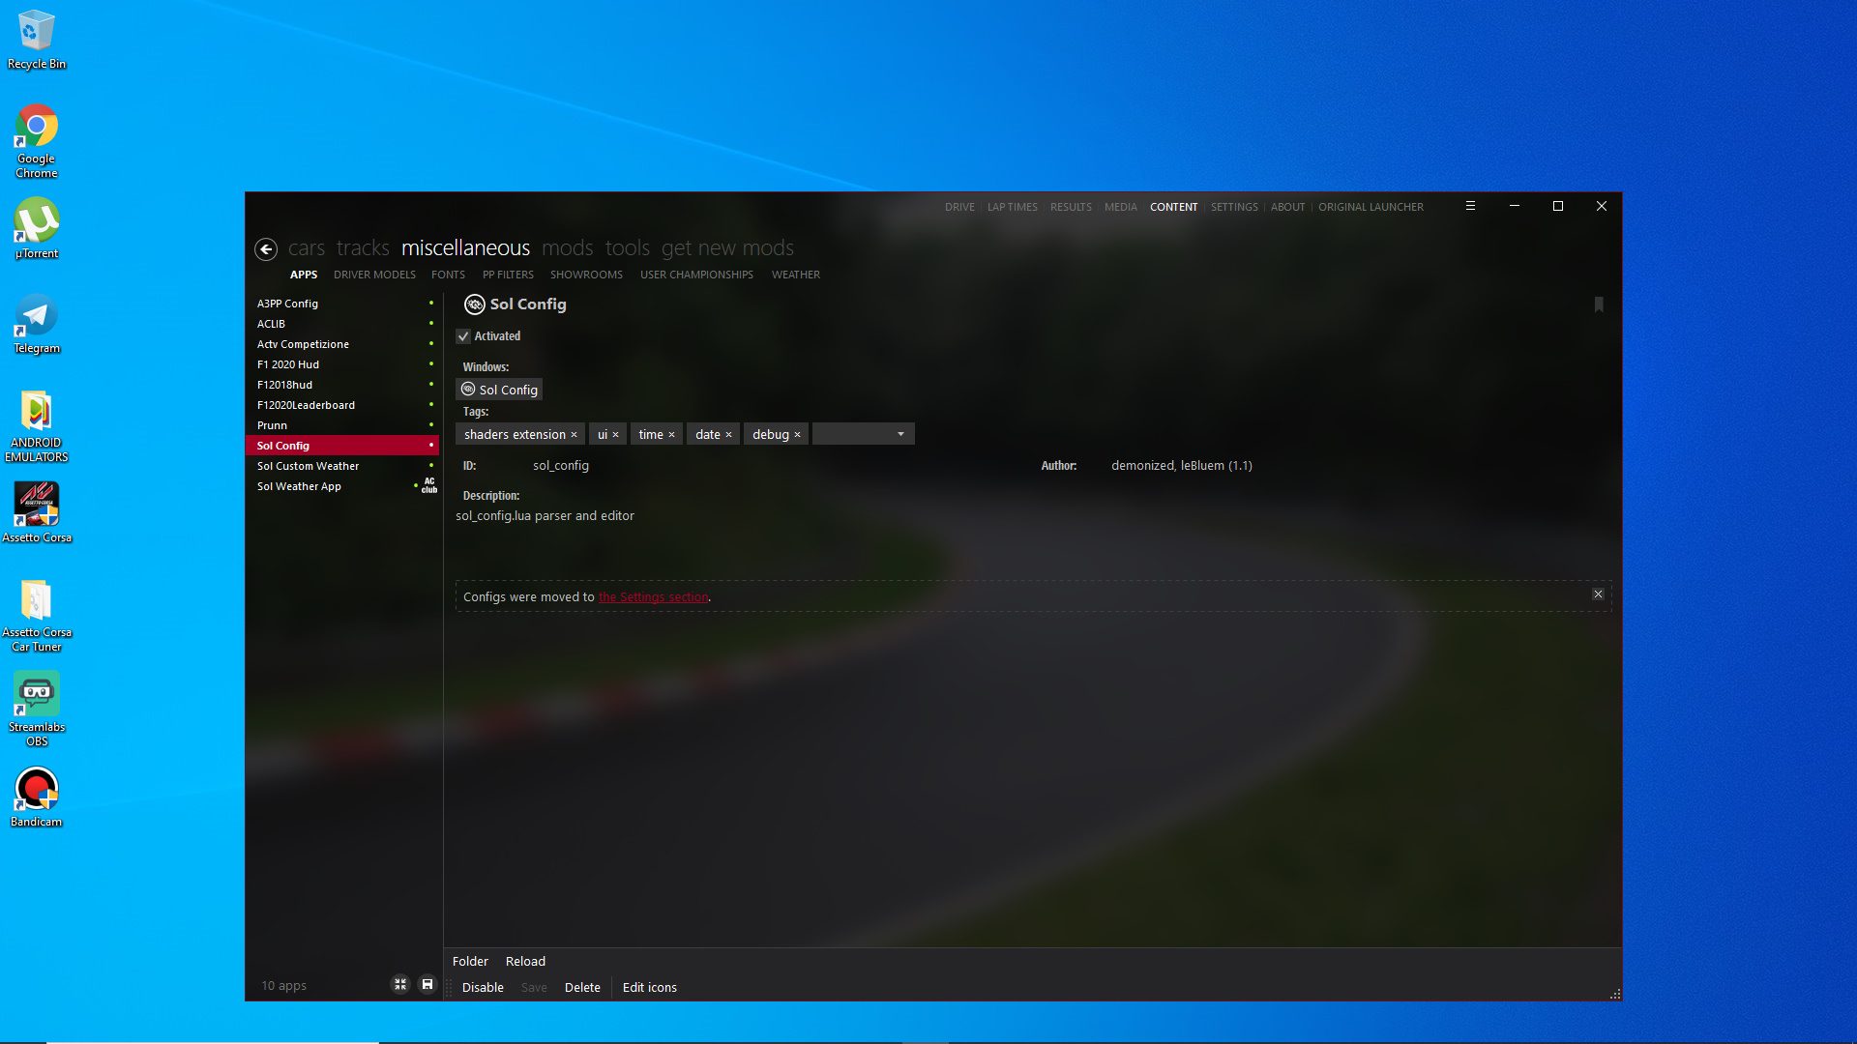This screenshot has height=1044, width=1857.
Task: Open RESULTS section
Action: (1071, 207)
